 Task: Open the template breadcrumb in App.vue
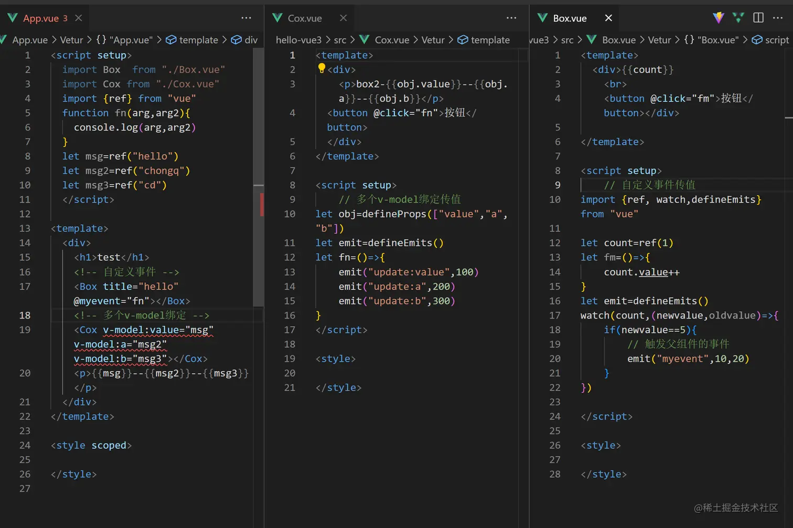[198, 40]
